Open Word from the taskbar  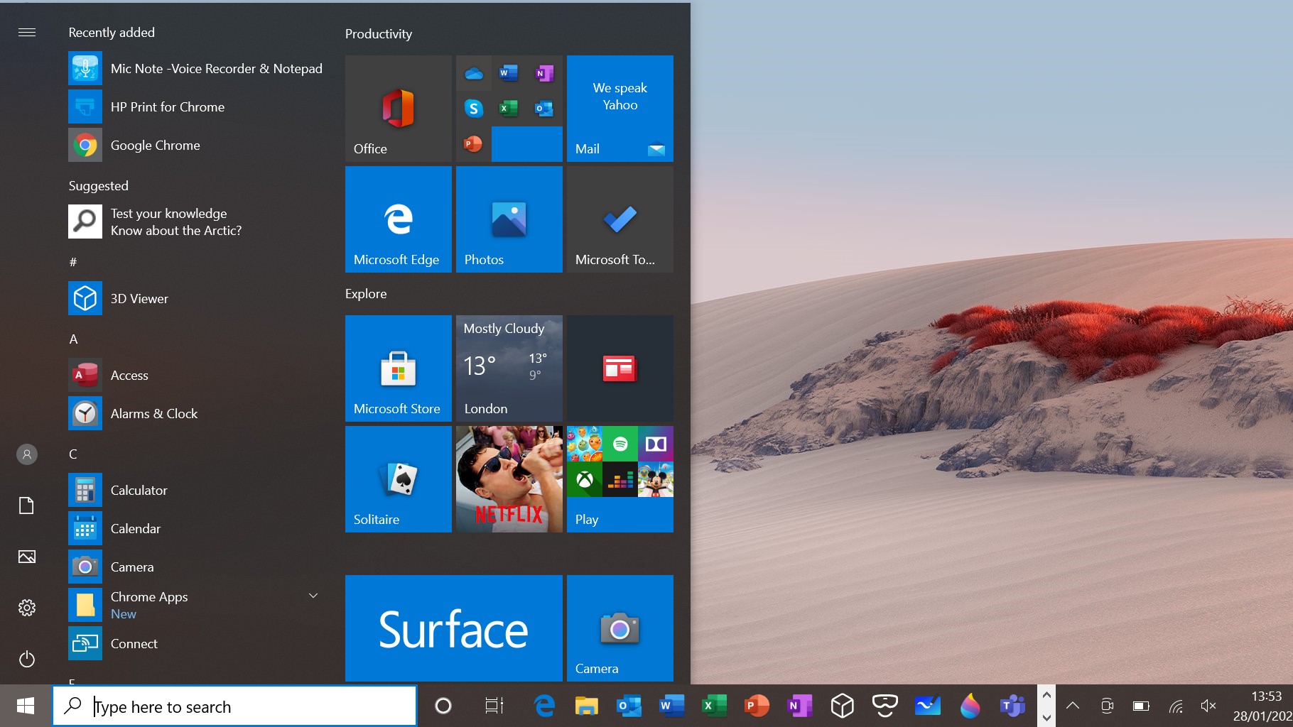coord(672,706)
